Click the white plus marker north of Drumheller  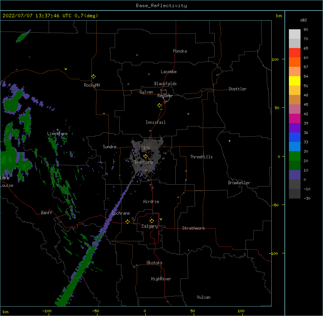tap(229, 141)
